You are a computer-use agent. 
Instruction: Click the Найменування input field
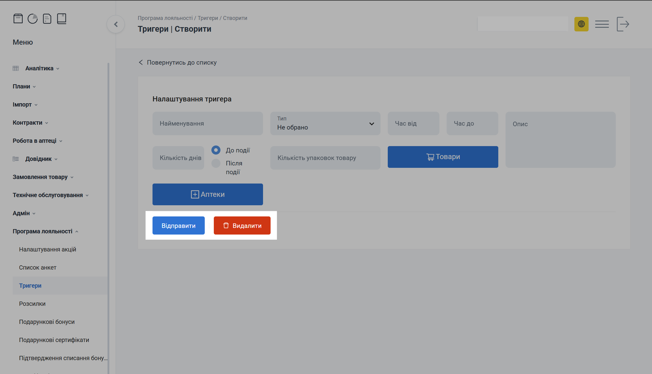207,123
